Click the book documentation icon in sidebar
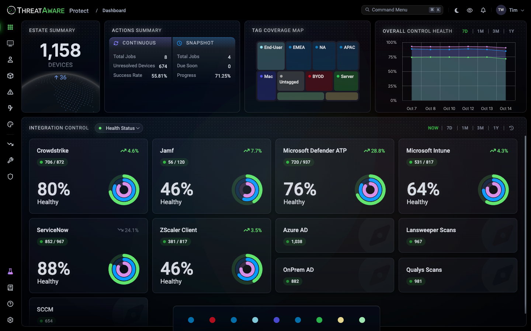Screen dimensions: 531x331 point(10,288)
